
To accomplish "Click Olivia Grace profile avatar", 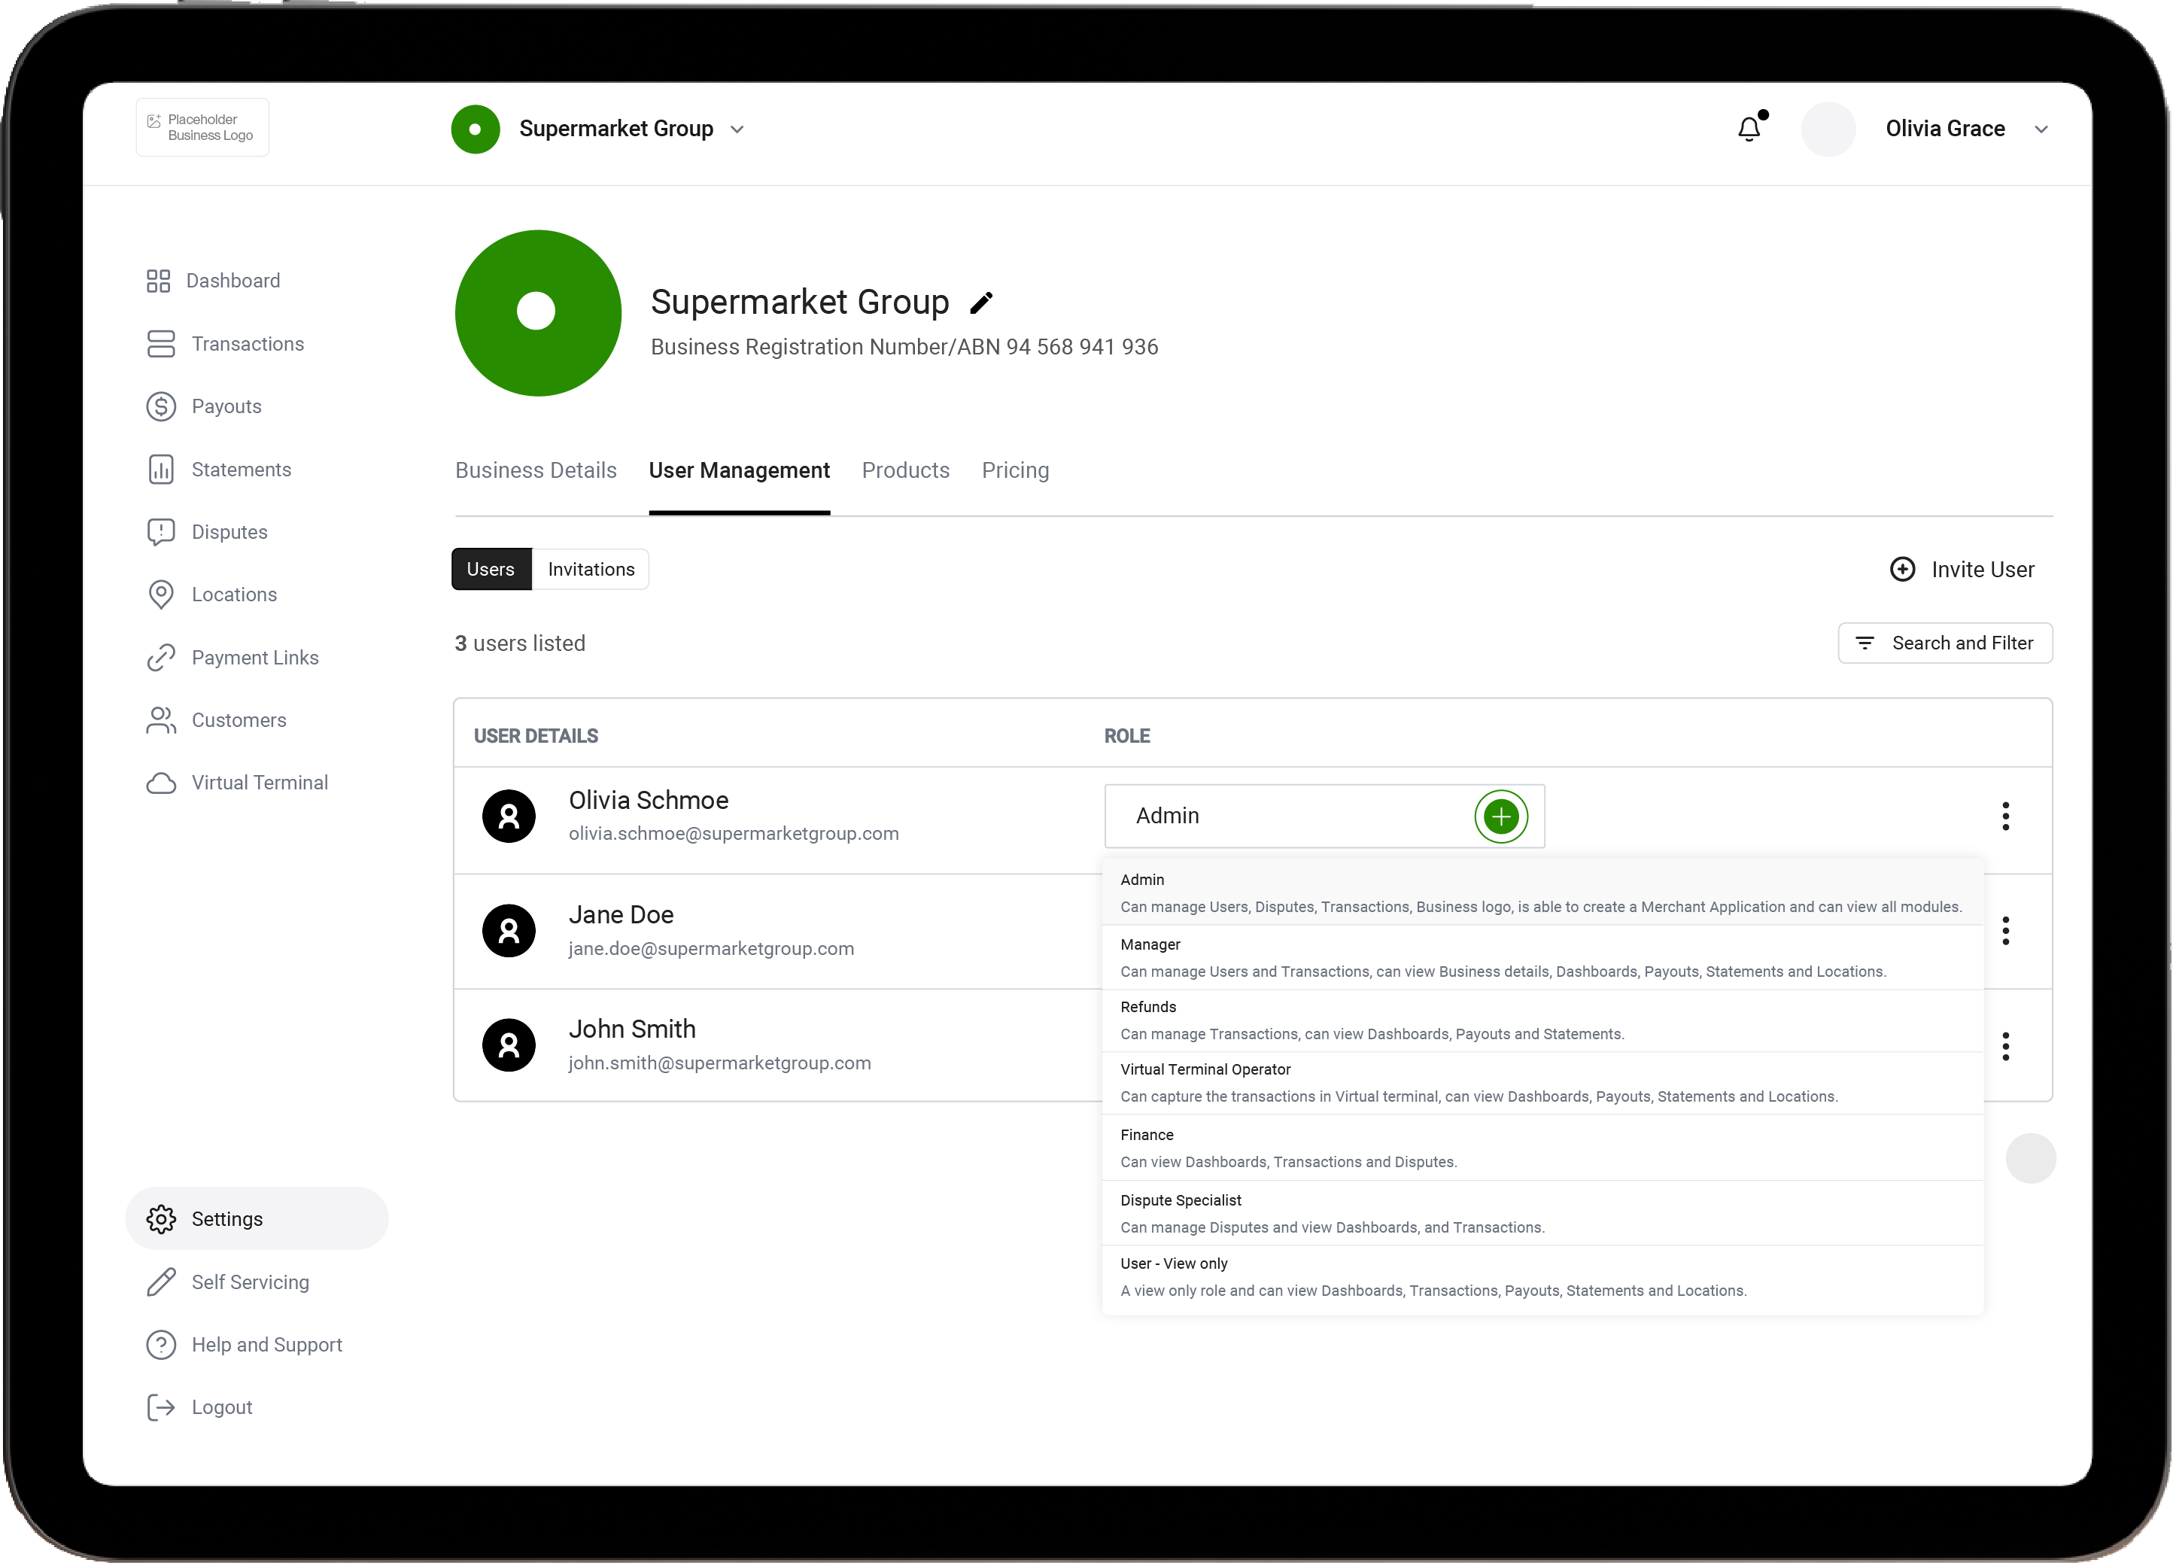I will 1828,129.
